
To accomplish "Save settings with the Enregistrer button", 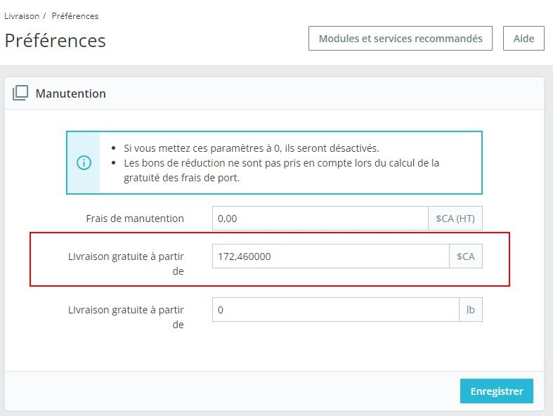I will 496,391.
